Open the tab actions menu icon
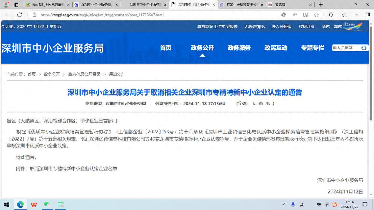Screen dimensions: 374x210 coord(17,5)
